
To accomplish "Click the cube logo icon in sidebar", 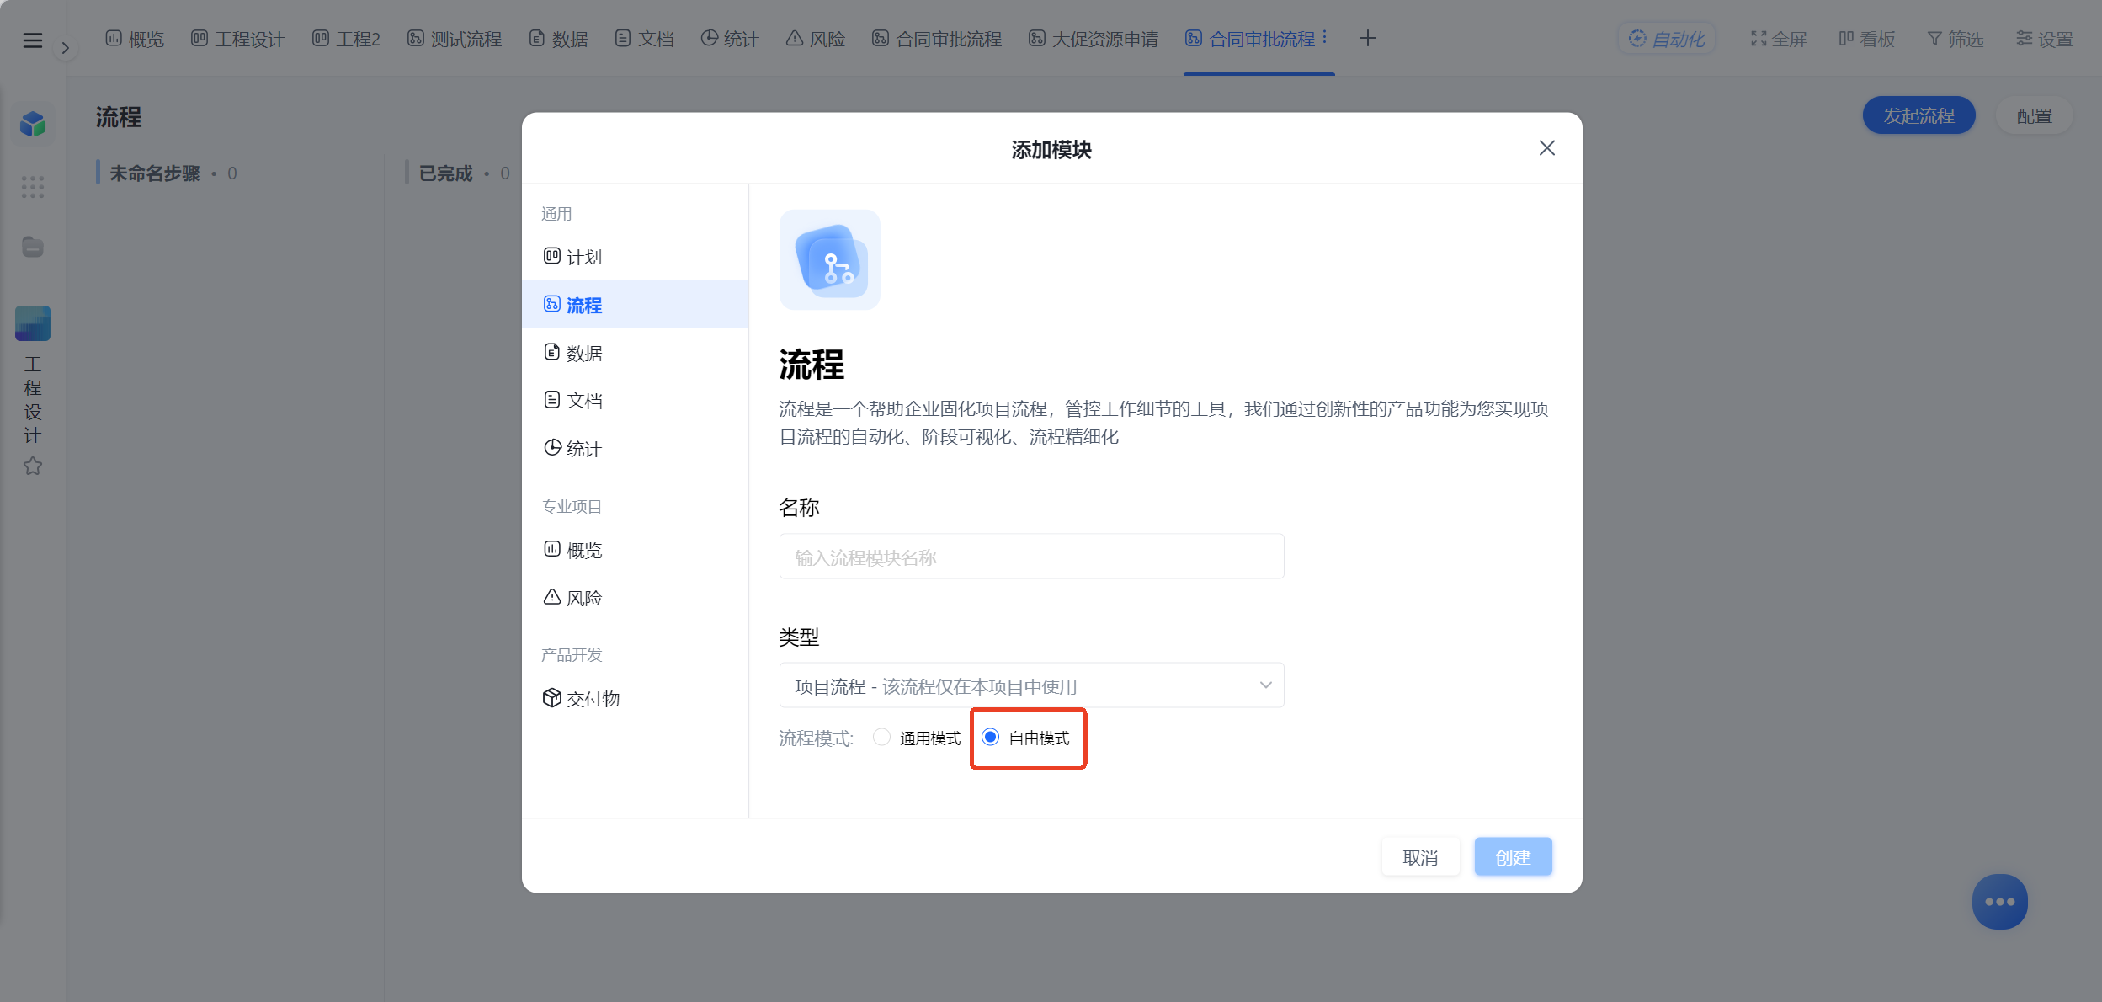I will point(33,125).
